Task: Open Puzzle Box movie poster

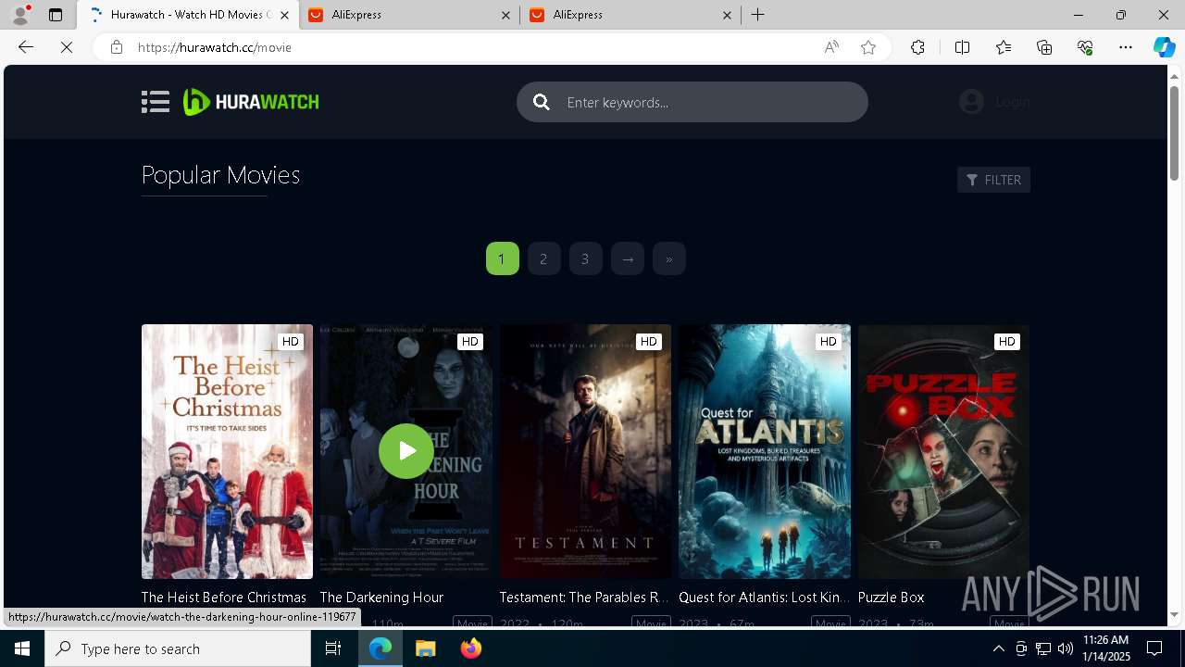Action: [943, 451]
